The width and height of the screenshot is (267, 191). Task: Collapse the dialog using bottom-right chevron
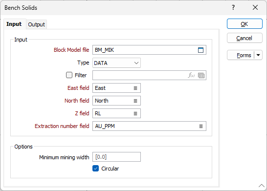262,186
